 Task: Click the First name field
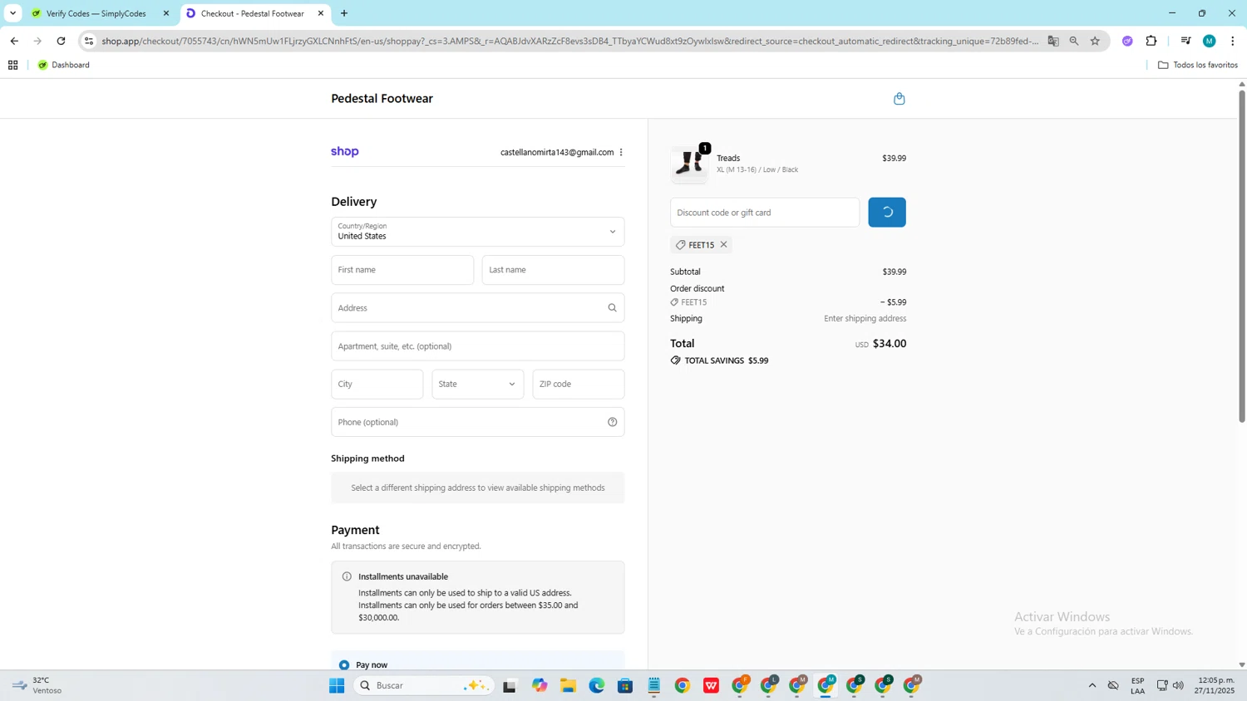pos(402,270)
